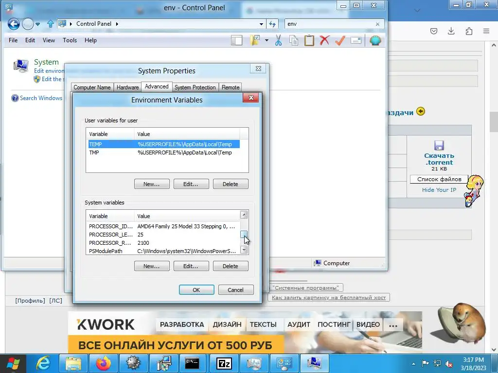498x373 pixels.
Task: Go back in Control Panel navigation
Action: point(14,24)
